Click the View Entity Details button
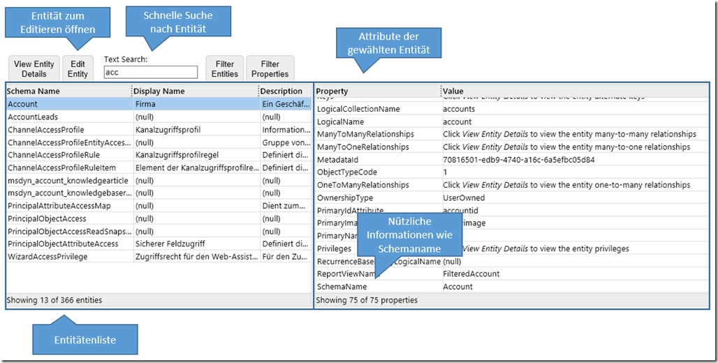Screen dimensions: 718x363 (34, 69)
